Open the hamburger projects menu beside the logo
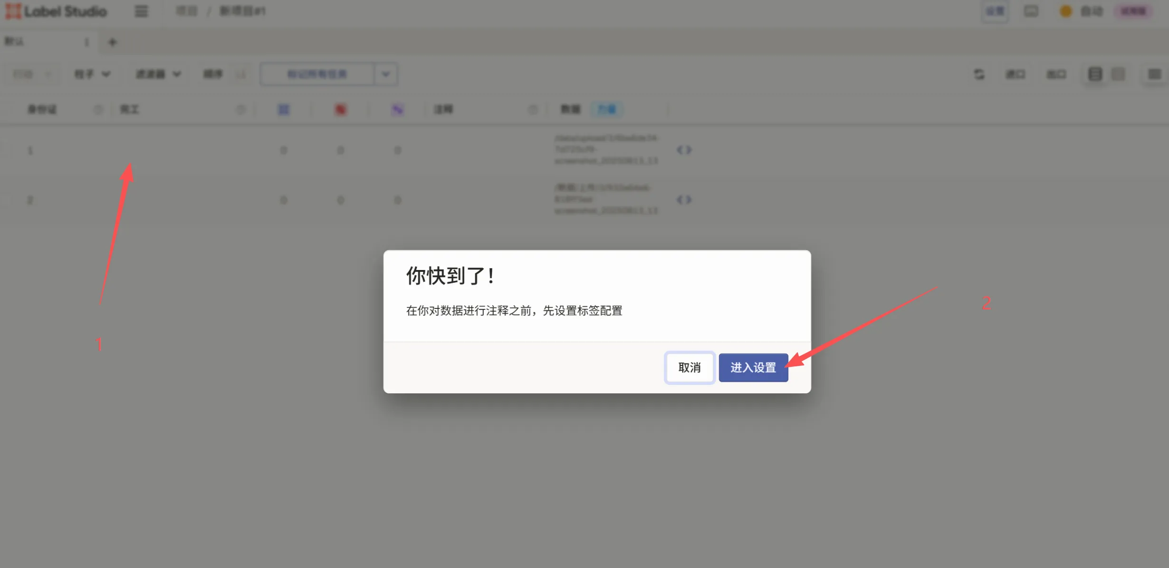 [141, 11]
